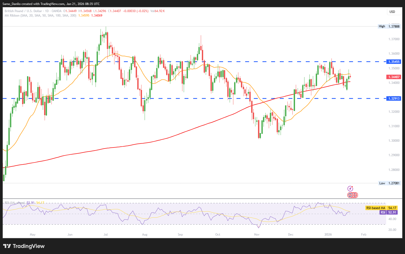The image size is (405, 254).
Task: Select the RSI (14, close) indicator legend
Action: [15, 203]
